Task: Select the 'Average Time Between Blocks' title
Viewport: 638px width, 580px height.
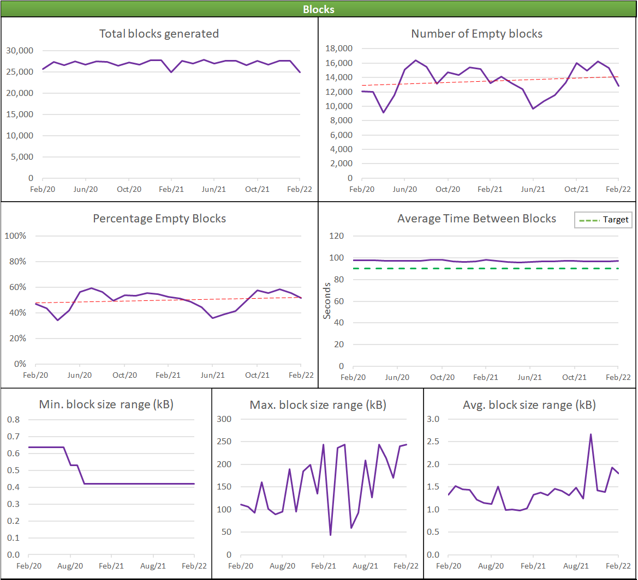Action: [476, 219]
